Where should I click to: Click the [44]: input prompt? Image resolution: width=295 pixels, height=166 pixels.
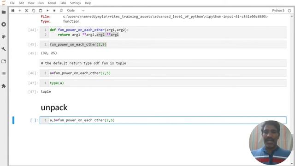33,30
